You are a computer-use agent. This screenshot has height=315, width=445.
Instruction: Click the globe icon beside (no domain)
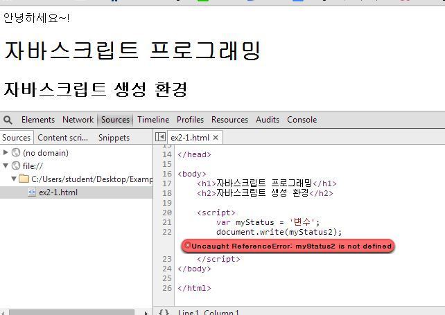click(16, 152)
